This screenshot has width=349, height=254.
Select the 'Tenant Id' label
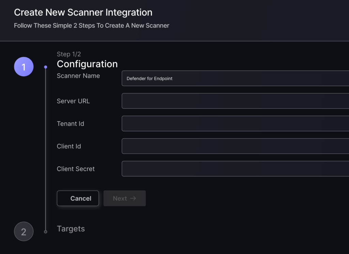pos(71,123)
